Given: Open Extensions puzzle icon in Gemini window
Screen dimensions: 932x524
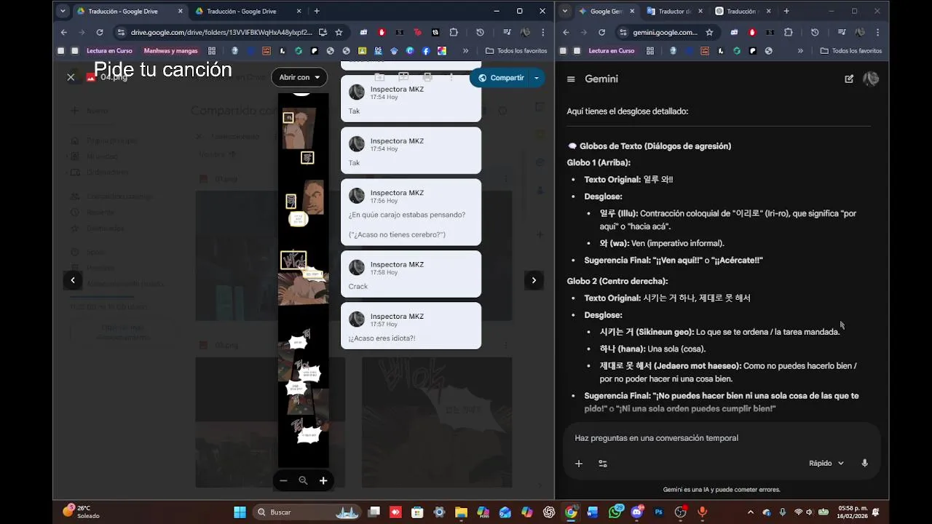Looking at the screenshot, I should click(x=788, y=32).
